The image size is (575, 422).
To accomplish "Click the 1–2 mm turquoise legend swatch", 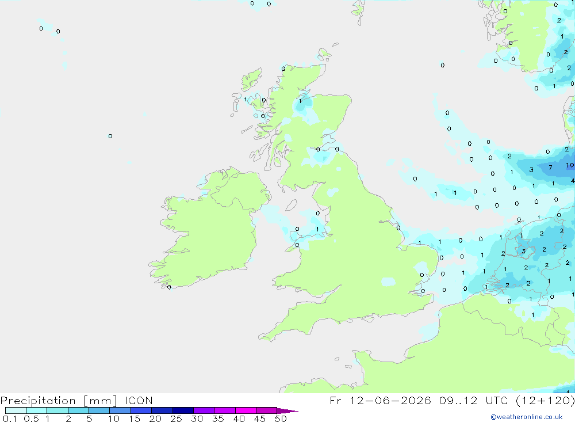I will [57, 410].
